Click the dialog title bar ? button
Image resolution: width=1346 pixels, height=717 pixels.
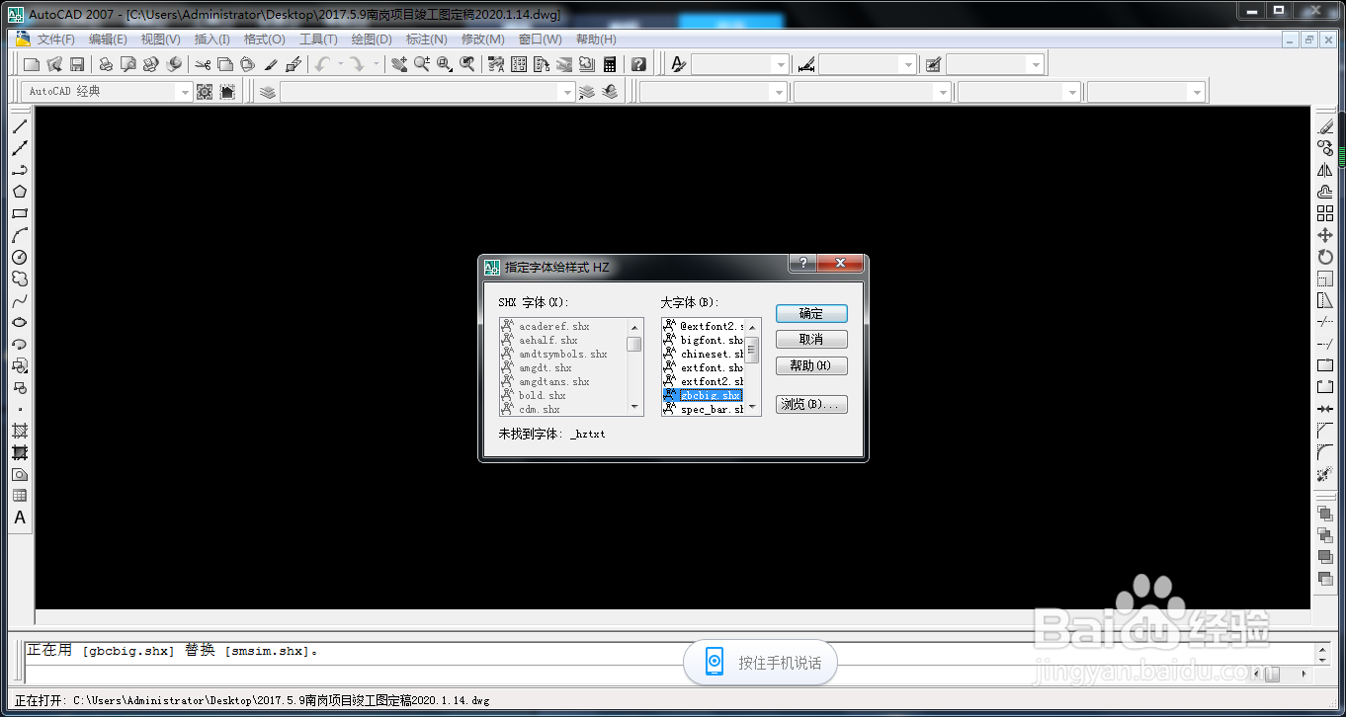point(802,264)
